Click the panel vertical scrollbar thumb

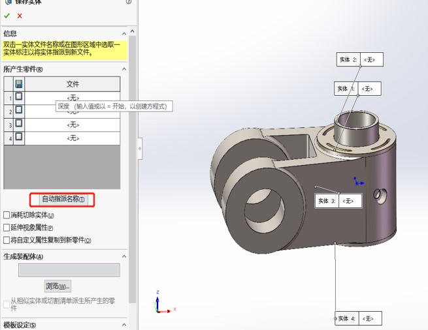[x=133, y=169]
